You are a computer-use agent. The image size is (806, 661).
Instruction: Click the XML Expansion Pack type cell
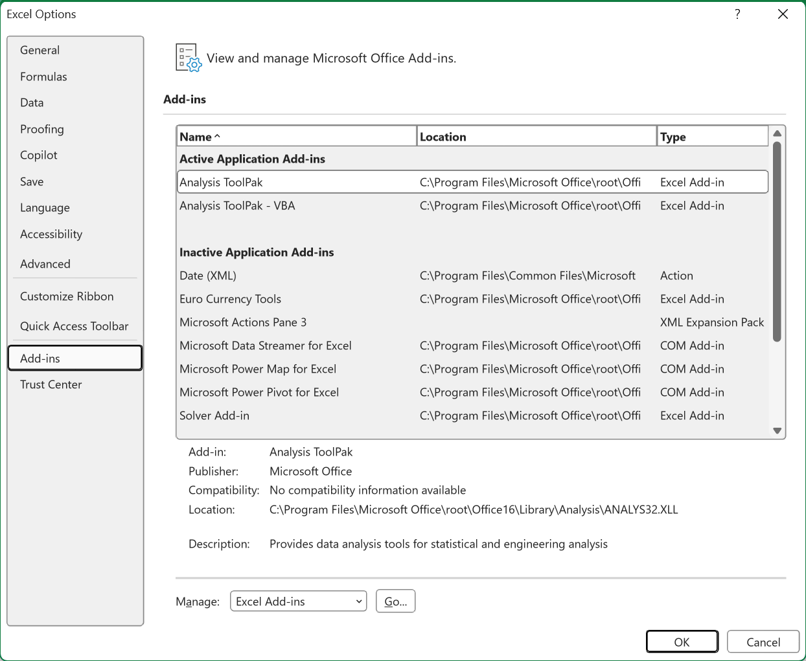(712, 322)
